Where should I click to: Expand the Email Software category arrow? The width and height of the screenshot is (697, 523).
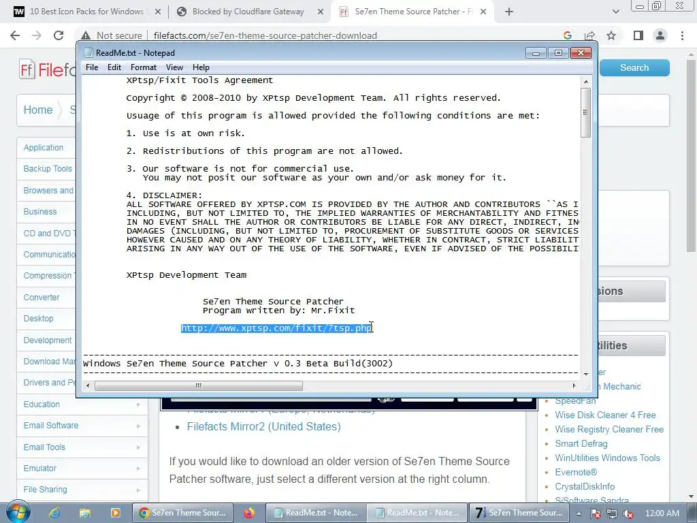(138, 426)
